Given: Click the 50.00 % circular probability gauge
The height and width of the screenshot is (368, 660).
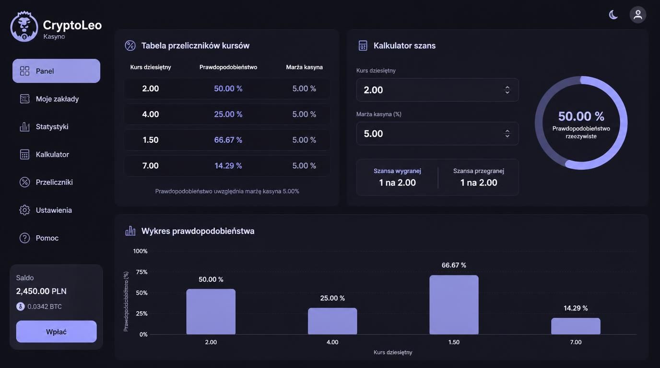Looking at the screenshot, I should [581, 123].
